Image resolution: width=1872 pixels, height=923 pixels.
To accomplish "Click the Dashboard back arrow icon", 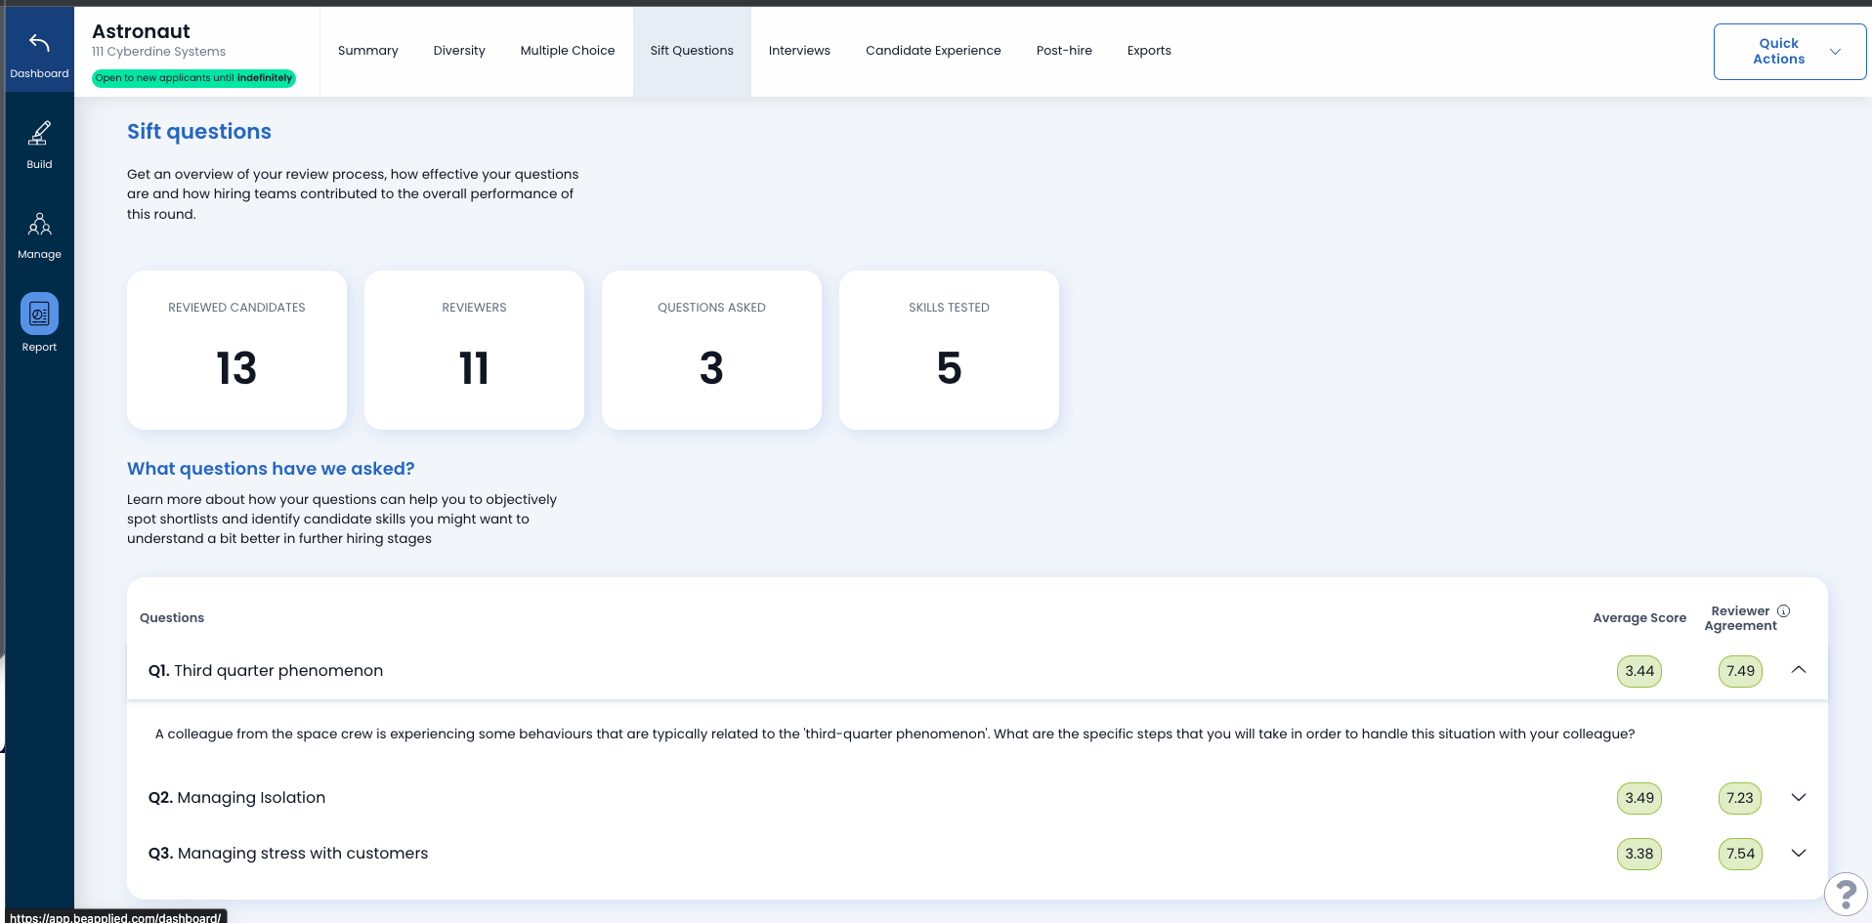I will (x=39, y=44).
